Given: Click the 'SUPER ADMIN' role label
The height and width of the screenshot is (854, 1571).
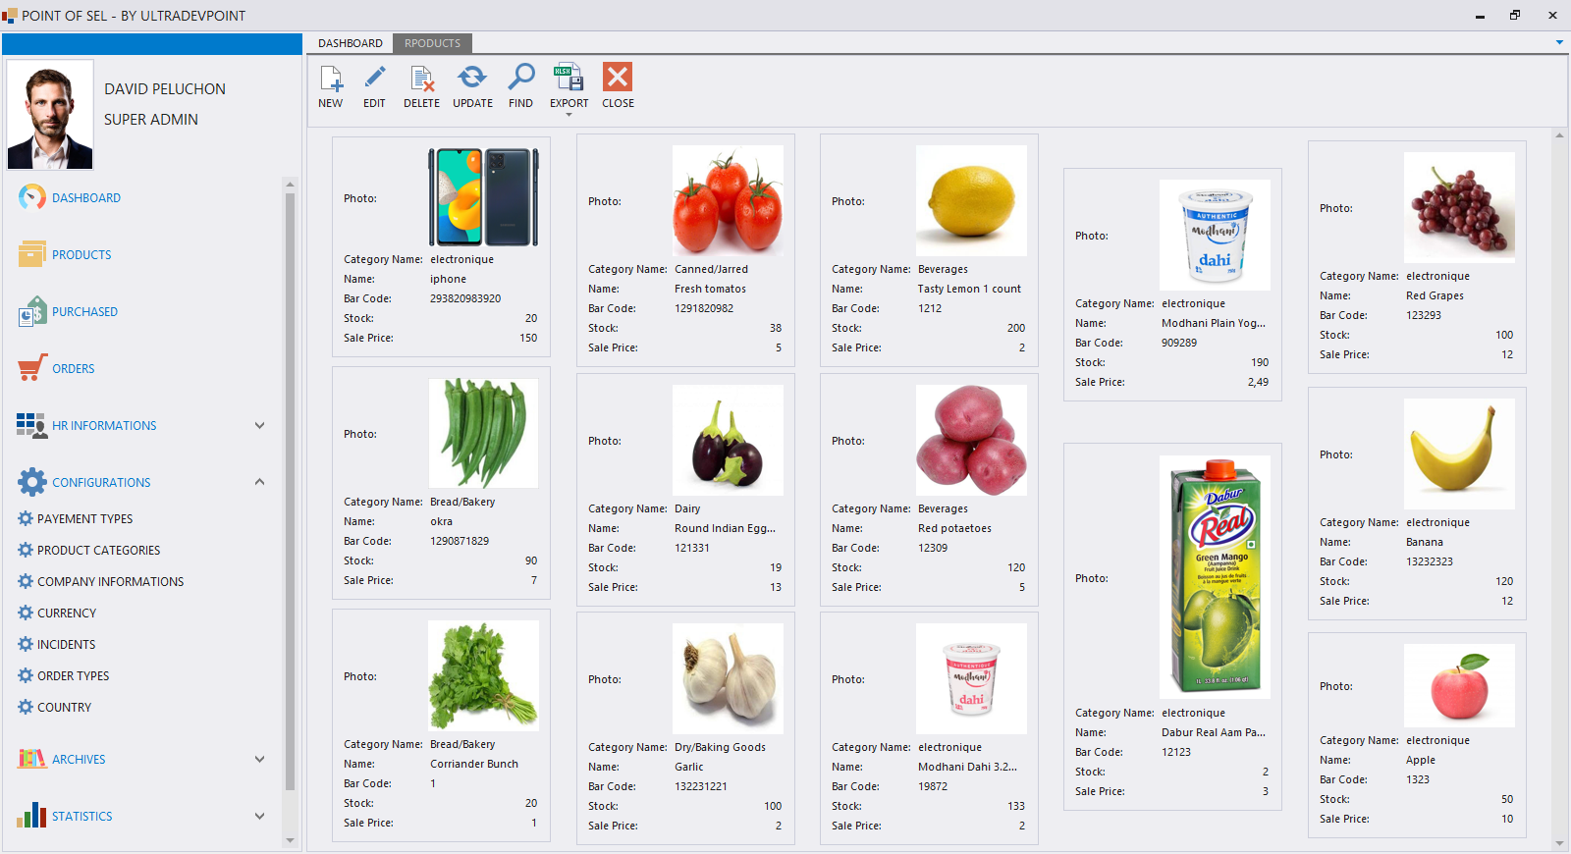Looking at the screenshot, I should [151, 119].
